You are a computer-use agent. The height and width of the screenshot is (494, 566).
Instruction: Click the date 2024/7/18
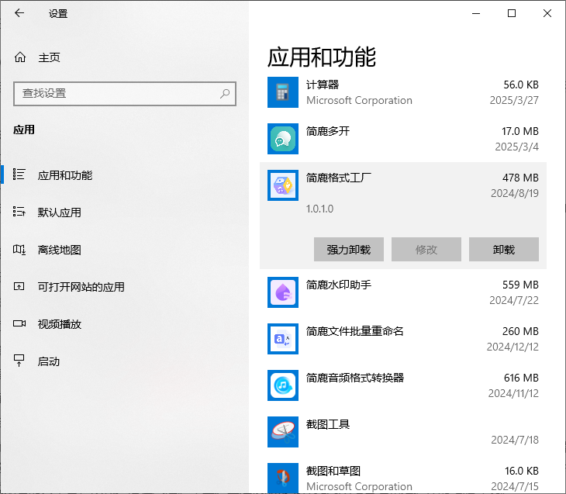point(515,440)
